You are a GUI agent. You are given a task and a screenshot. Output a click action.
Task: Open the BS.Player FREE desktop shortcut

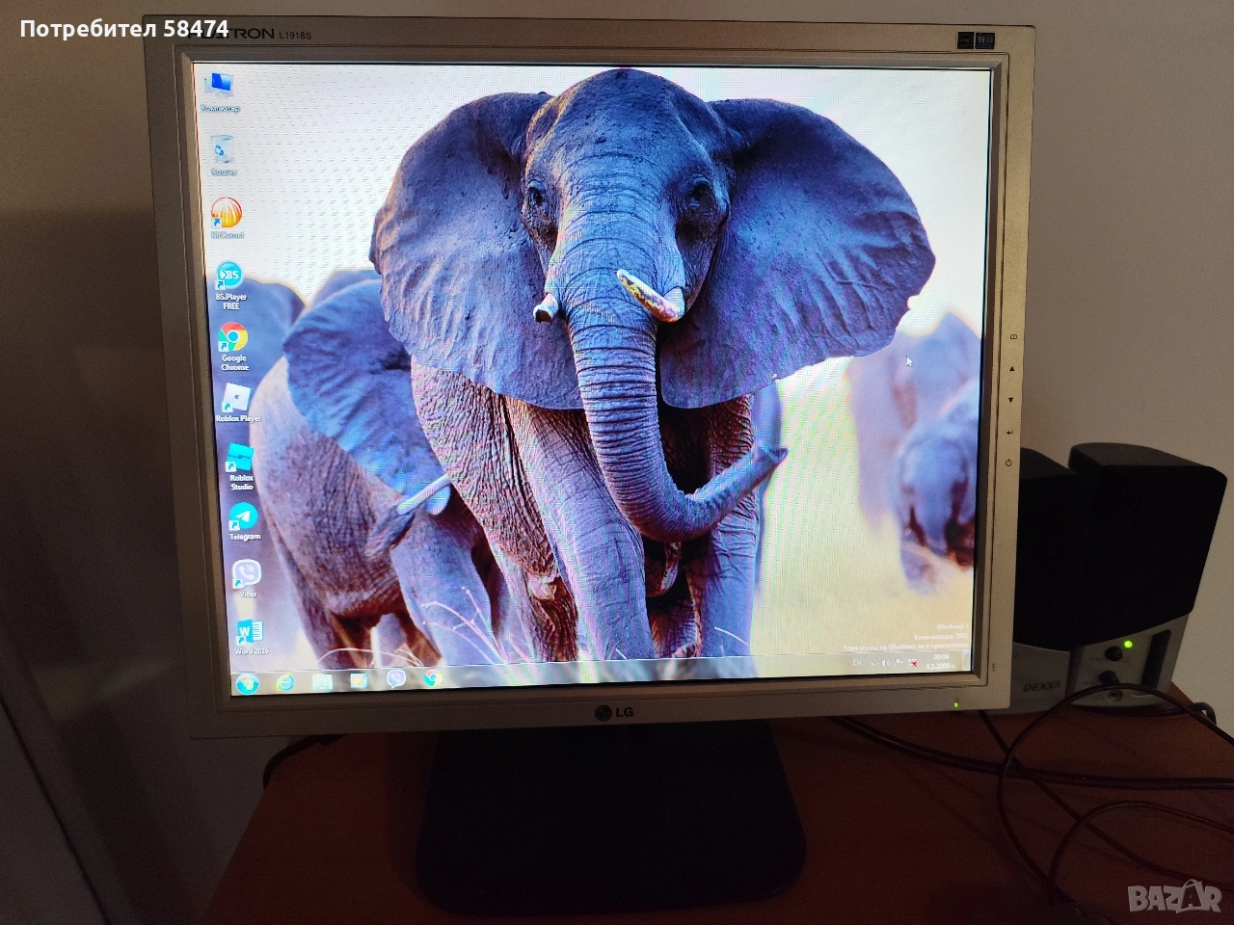[229, 278]
